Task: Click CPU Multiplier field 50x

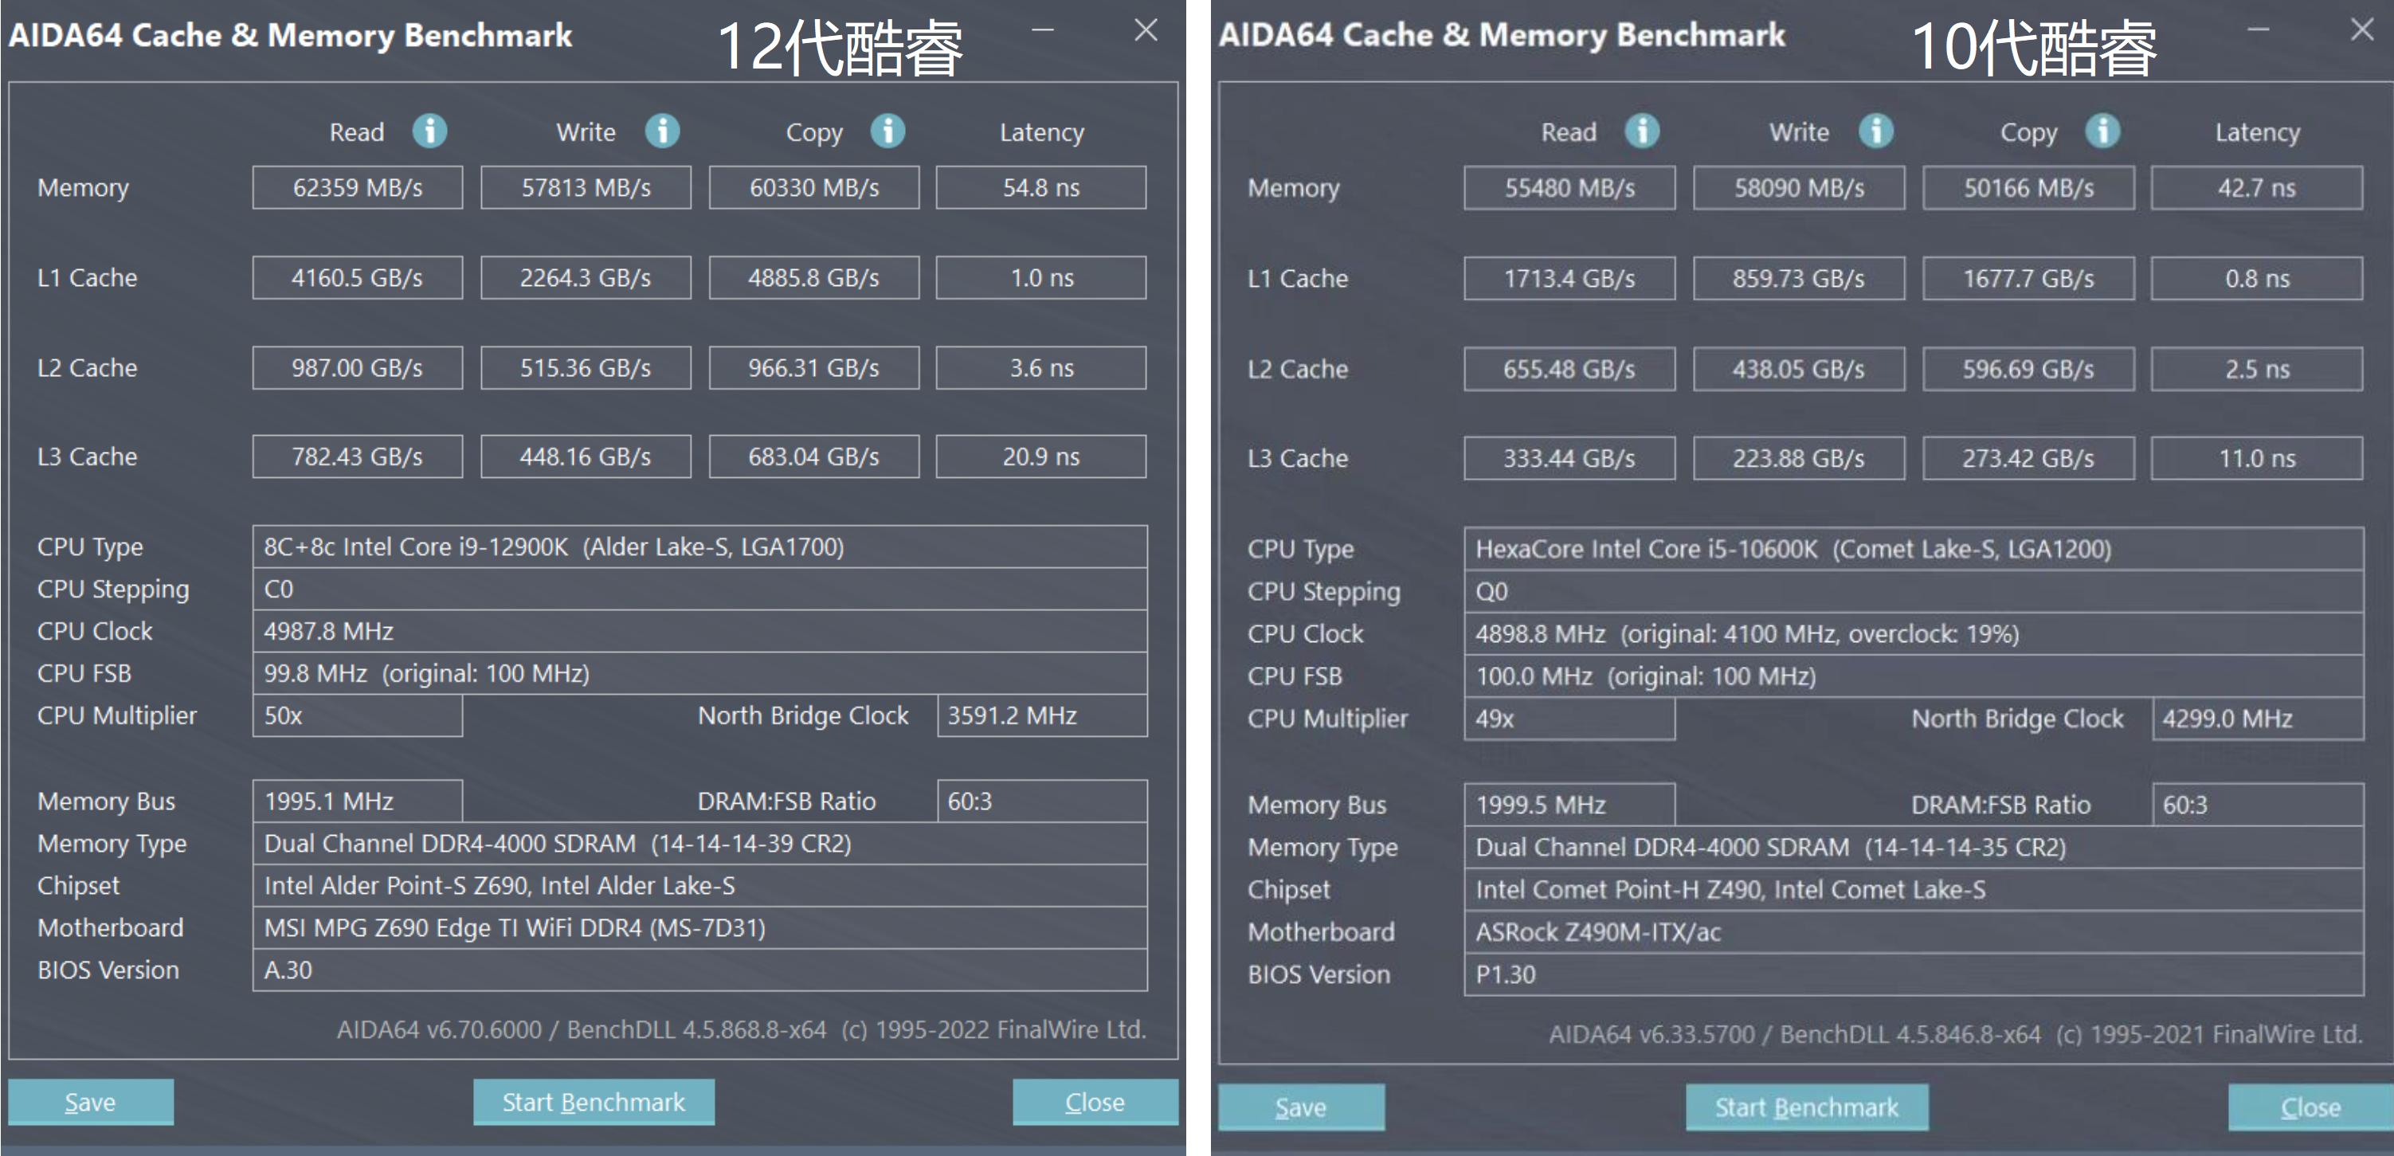Action: point(358,715)
